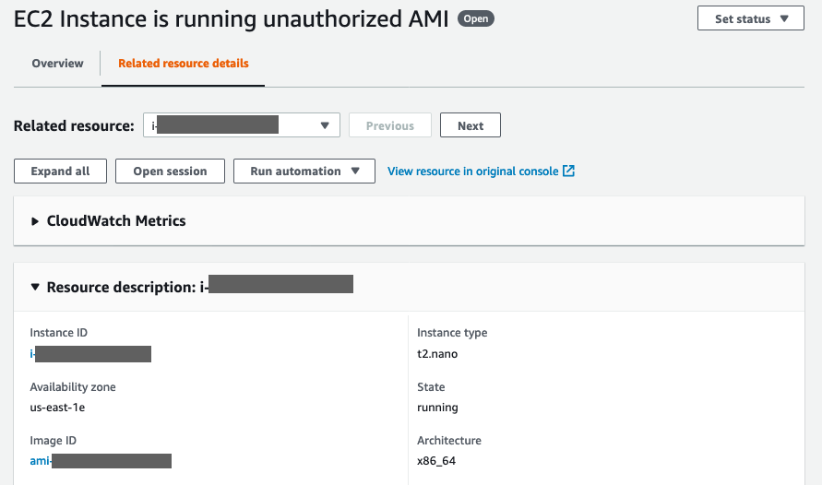Click the page title about unauthorized AMI

click(232, 19)
